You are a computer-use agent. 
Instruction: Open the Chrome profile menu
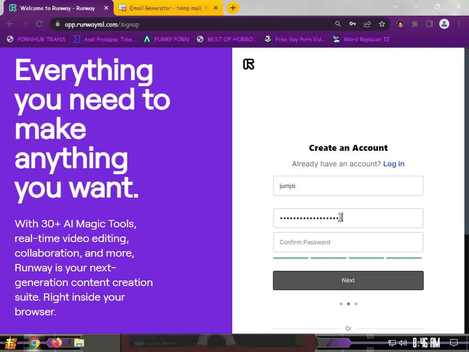pyautogui.click(x=444, y=24)
